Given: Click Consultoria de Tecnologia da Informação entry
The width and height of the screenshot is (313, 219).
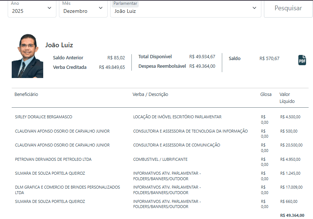Looking at the screenshot, I should coord(190,131).
